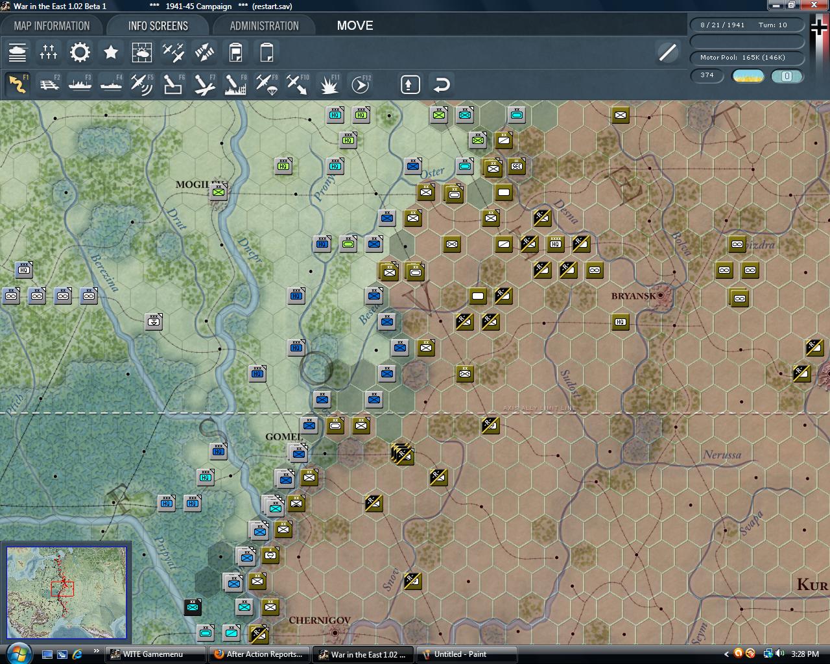Open the victory star icon screen
This screenshot has width=830, height=664.
point(111,53)
